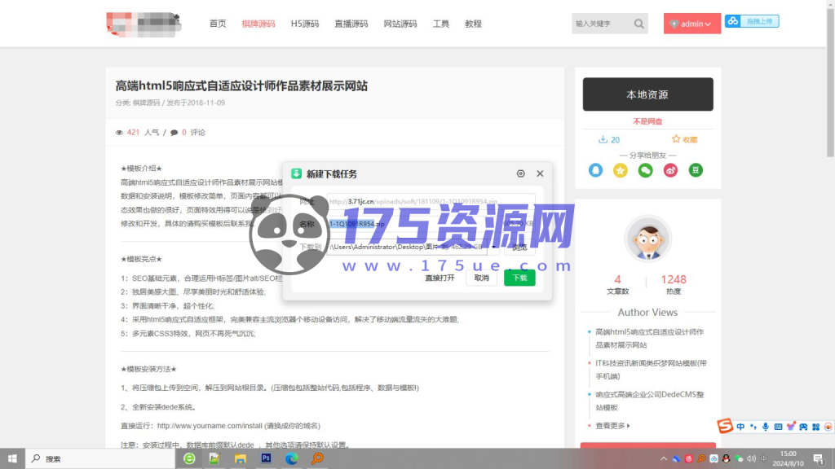Screen dimensions: 835x469
Task: Share via the green Douban icon
Action: point(696,170)
